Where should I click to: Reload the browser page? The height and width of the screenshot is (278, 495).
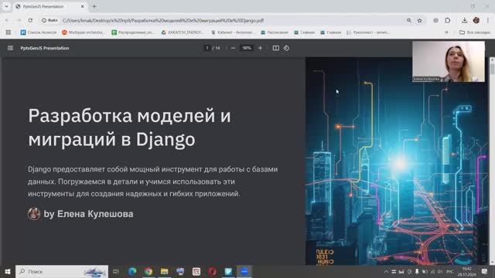(30, 20)
